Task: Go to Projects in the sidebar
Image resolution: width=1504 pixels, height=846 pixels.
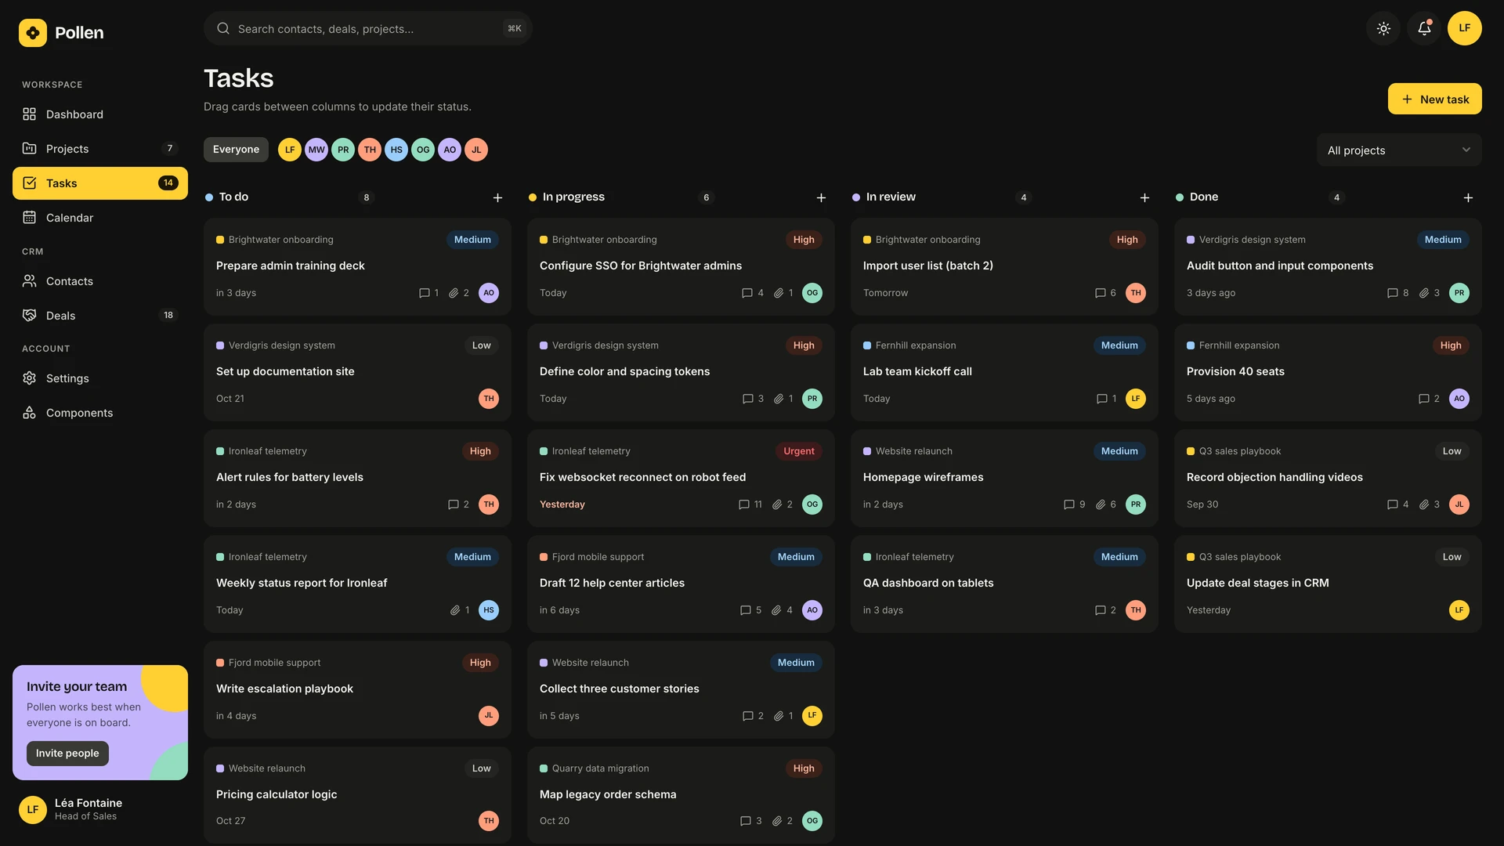Action: coord(100,149)
